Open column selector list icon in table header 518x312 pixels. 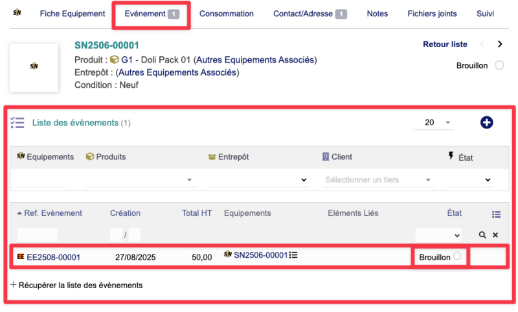496,214
